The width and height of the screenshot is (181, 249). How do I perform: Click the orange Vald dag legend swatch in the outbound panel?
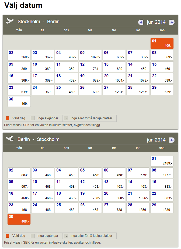click(x=8, y=118)
